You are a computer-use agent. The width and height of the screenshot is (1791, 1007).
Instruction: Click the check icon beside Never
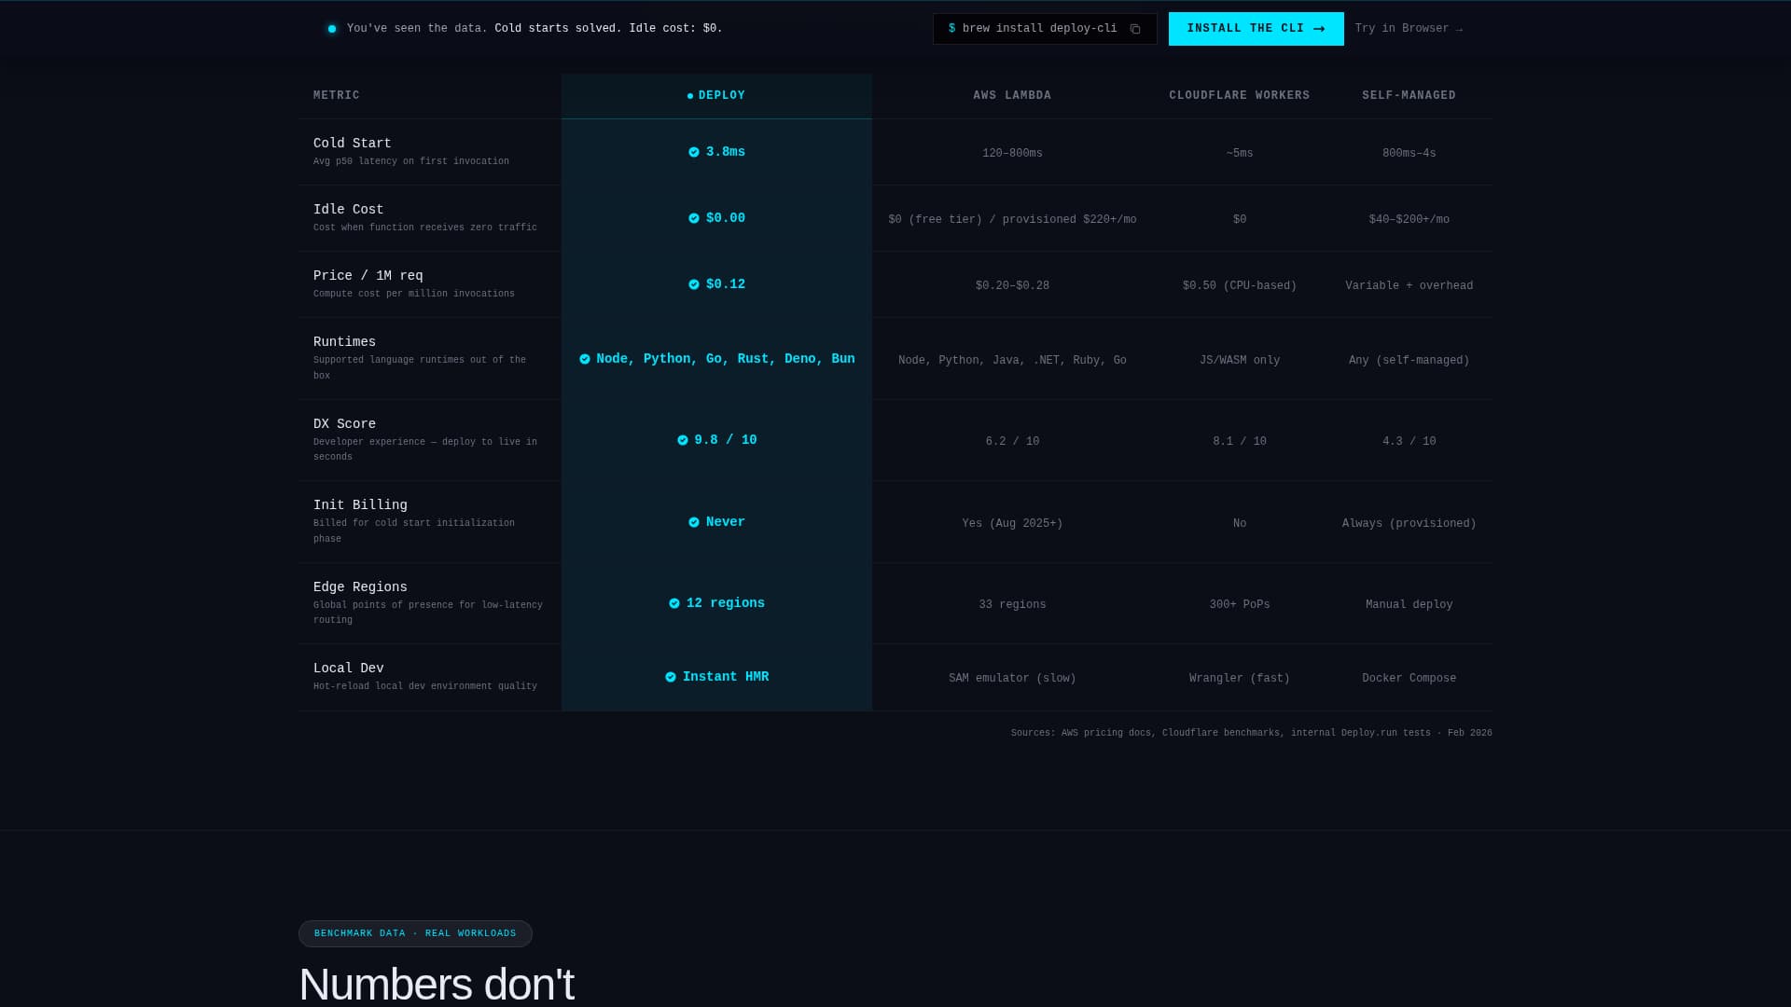click(x=694, y=522)
